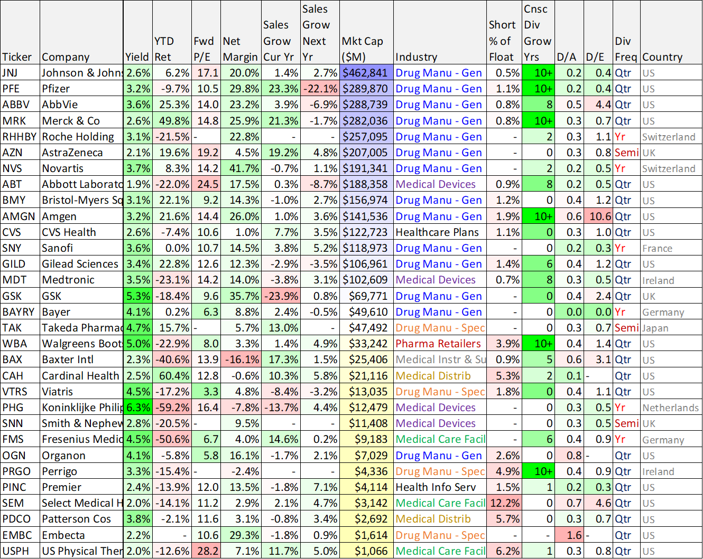Screen dimensions: 703x559
Task: Click AstraZeneca forward P/E 19.2
Action: (x=206, y=153)
